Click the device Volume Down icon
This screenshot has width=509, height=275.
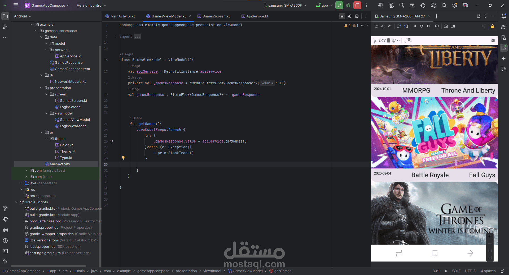pyautogui.click(x=390, y=26)
